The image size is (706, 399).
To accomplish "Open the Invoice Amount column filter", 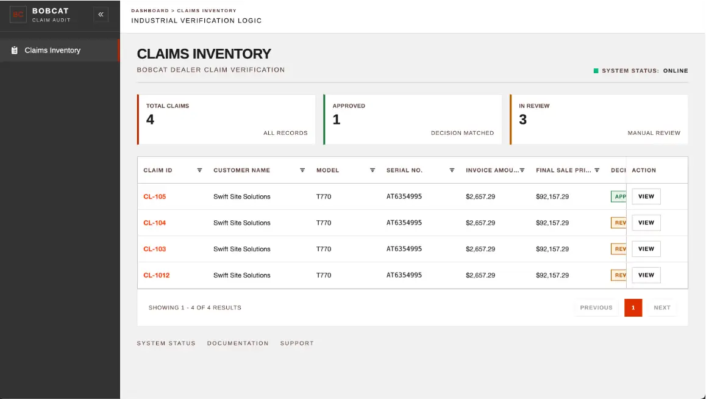I will (x=522, y=170).
